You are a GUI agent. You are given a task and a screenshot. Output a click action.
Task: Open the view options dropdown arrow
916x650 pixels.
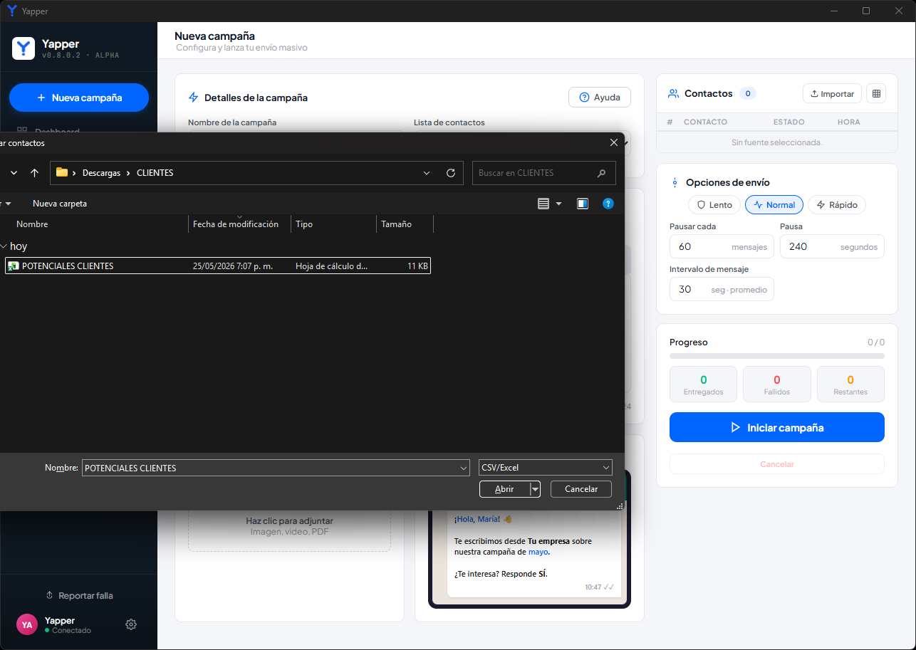click(558, 204)
